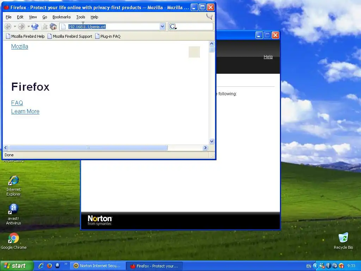Open Mozilla Firebird Help bookmark
Viewport: 361px width, 271px height.
click(x=25, y=36)
